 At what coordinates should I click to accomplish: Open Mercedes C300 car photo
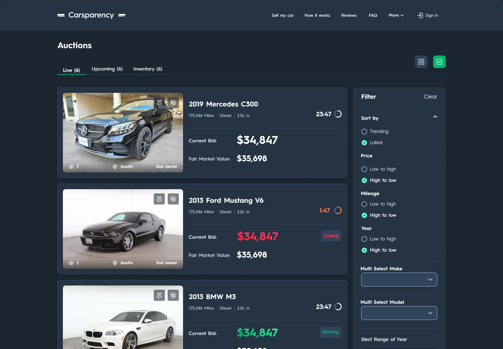(x=123, y=133)
